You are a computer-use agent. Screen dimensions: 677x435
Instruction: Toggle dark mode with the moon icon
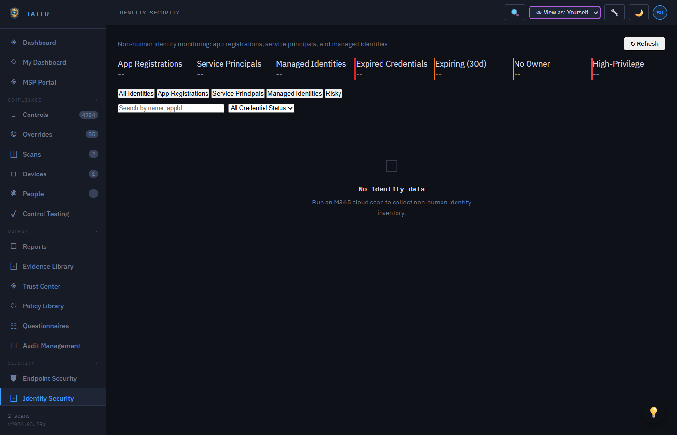(639, 13)
